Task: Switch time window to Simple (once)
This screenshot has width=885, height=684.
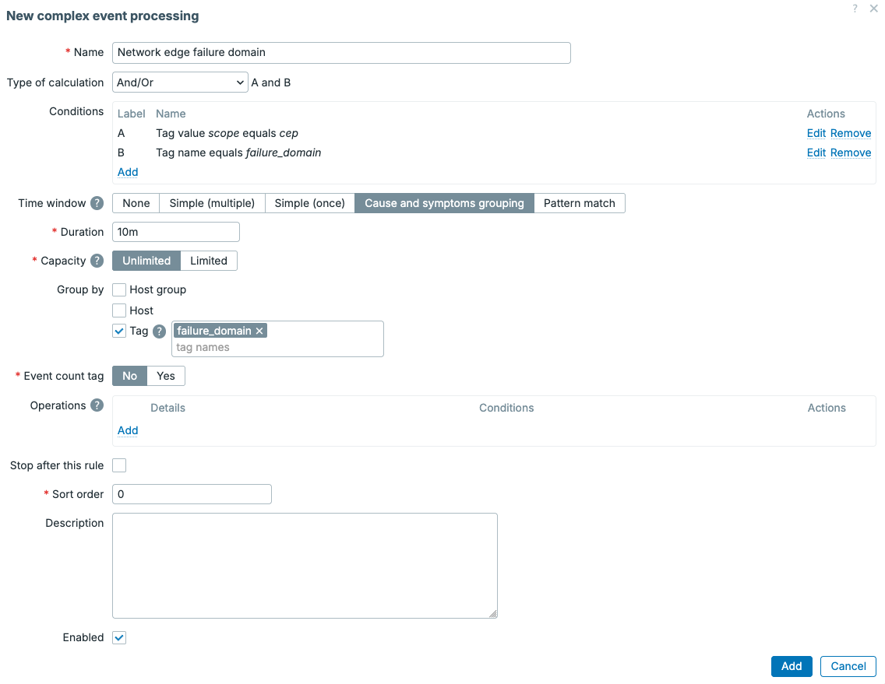Action: (309, 203)
